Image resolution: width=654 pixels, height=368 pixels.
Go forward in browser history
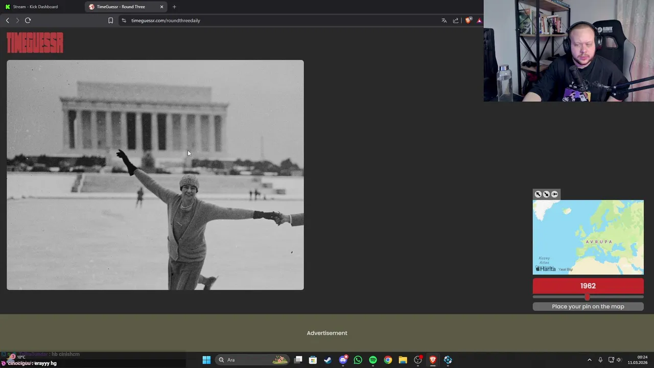[17, 20]
